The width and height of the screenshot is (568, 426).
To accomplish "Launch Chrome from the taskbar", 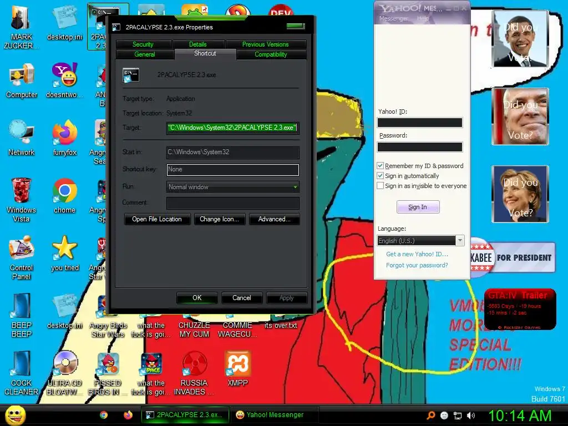I will coord(104,415).
